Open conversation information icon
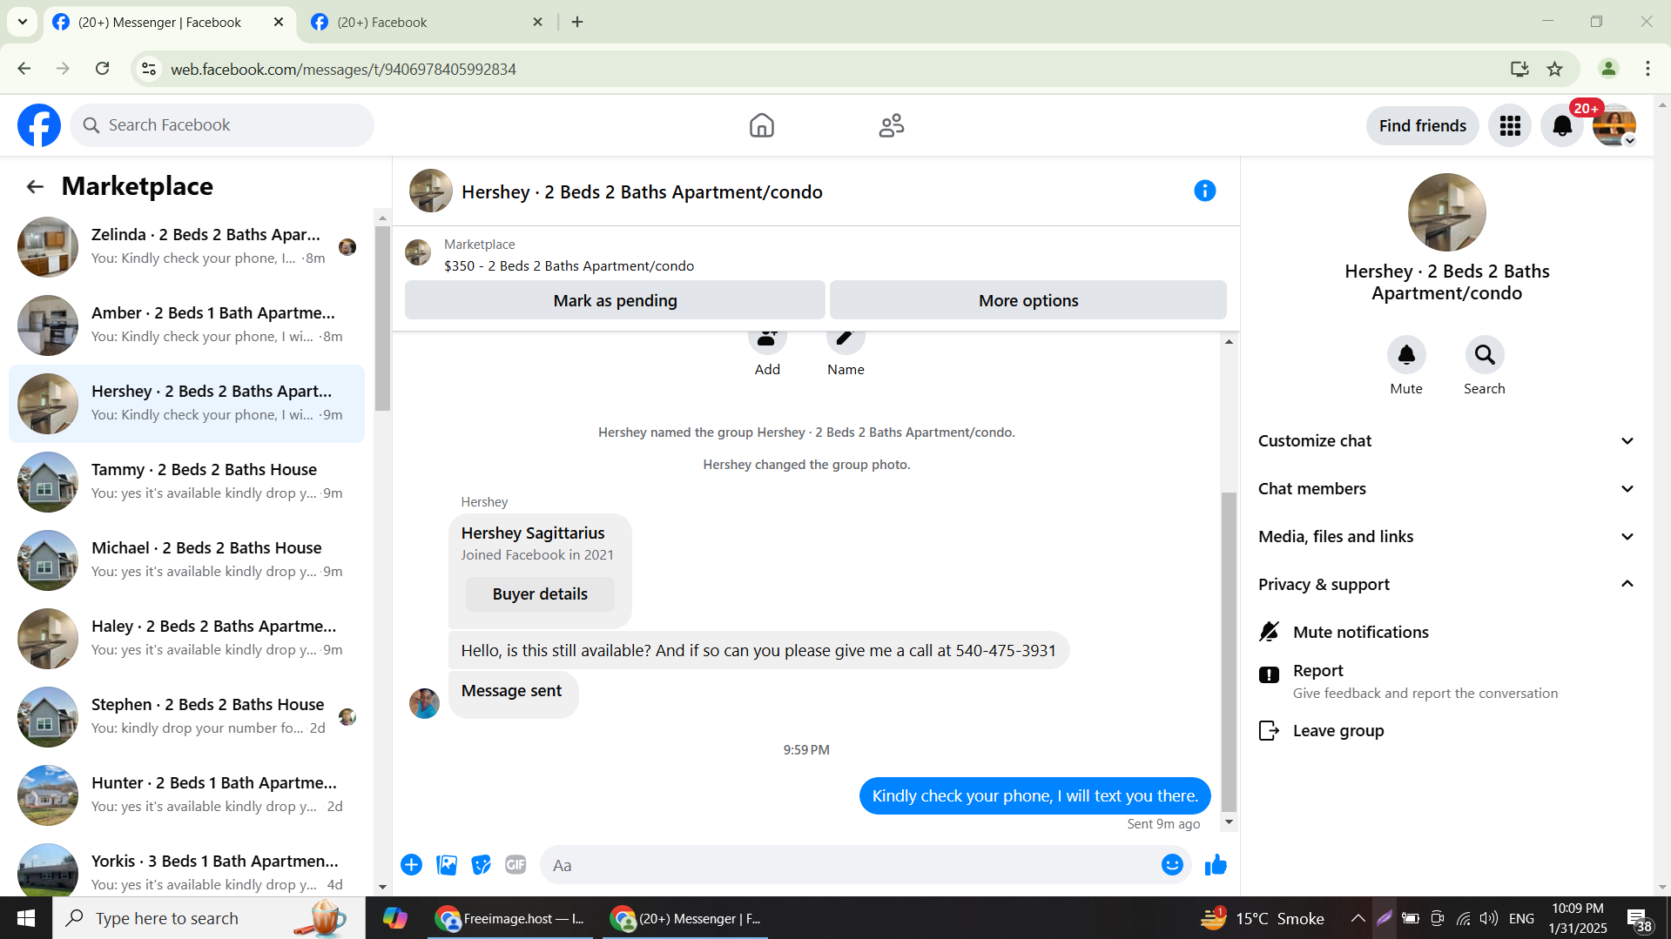This screenshot has height=939, width=1671. click(x=1204, y=191)
